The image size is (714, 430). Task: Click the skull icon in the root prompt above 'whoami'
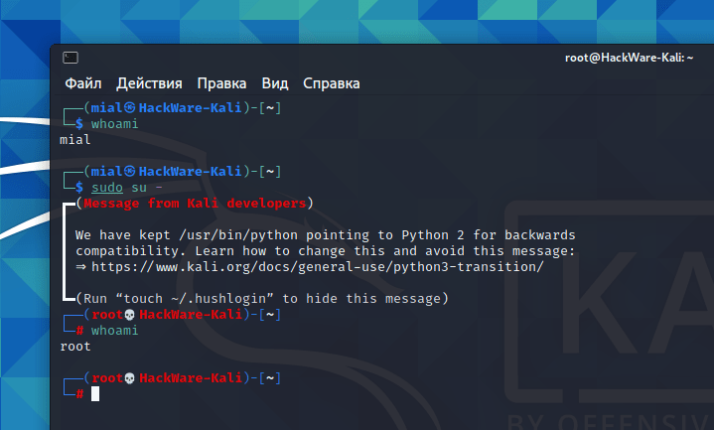130,315
